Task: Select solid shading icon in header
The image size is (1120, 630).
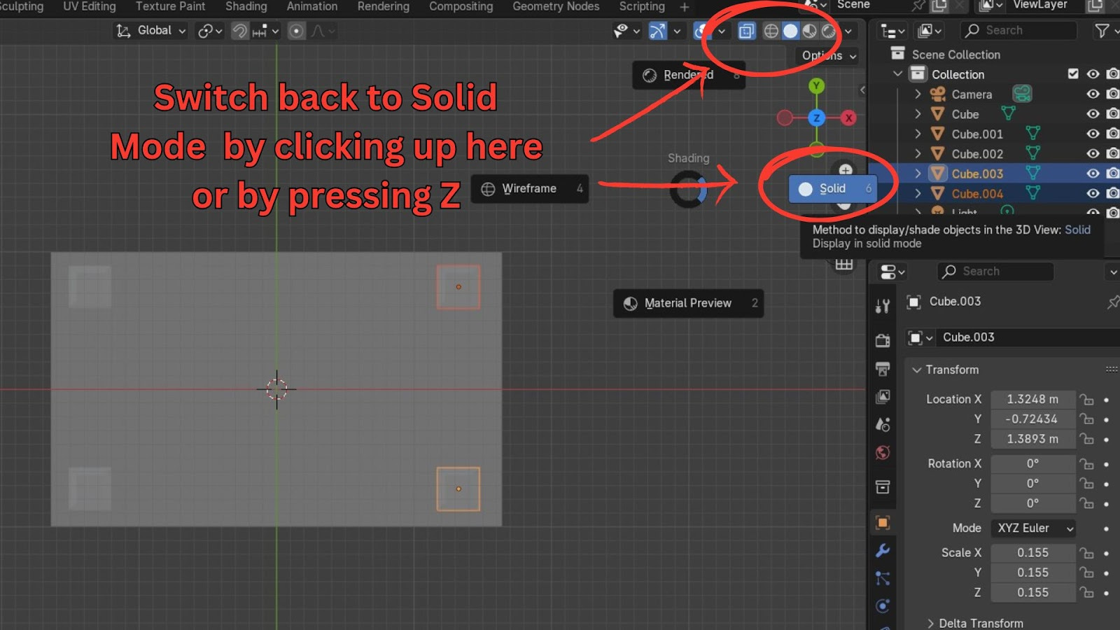Action: pos(790,31)
